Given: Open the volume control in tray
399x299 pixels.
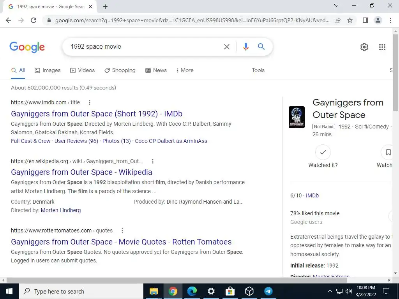Looking at the screenshot, I should pos(349,291).
